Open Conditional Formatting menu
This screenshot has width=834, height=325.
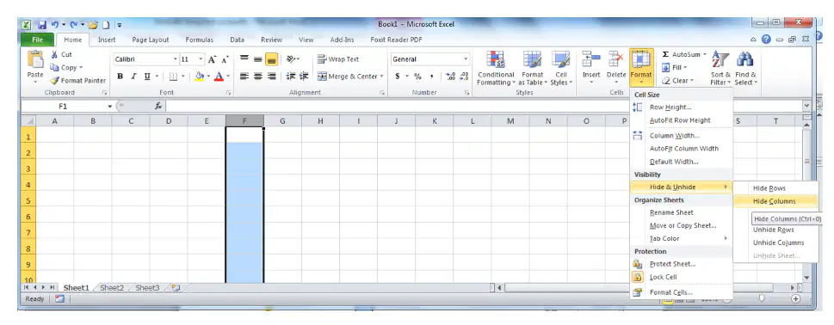click(x=496, y=69)
